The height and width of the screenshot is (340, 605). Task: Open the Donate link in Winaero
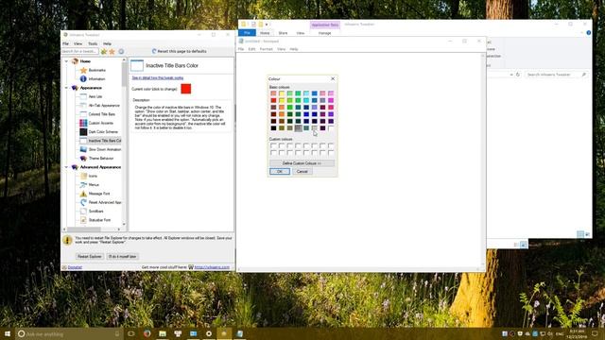75,267
